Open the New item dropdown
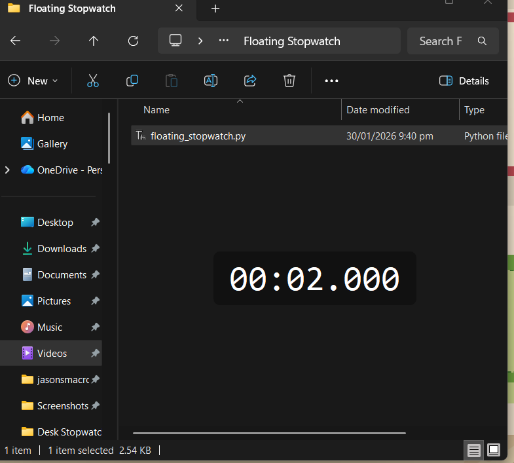Screen dimensions: 514x463 coord(33,81)
